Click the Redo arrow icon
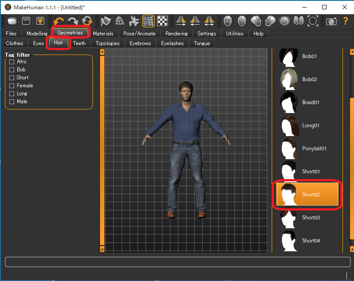354x281 pixels. point(73,21)
